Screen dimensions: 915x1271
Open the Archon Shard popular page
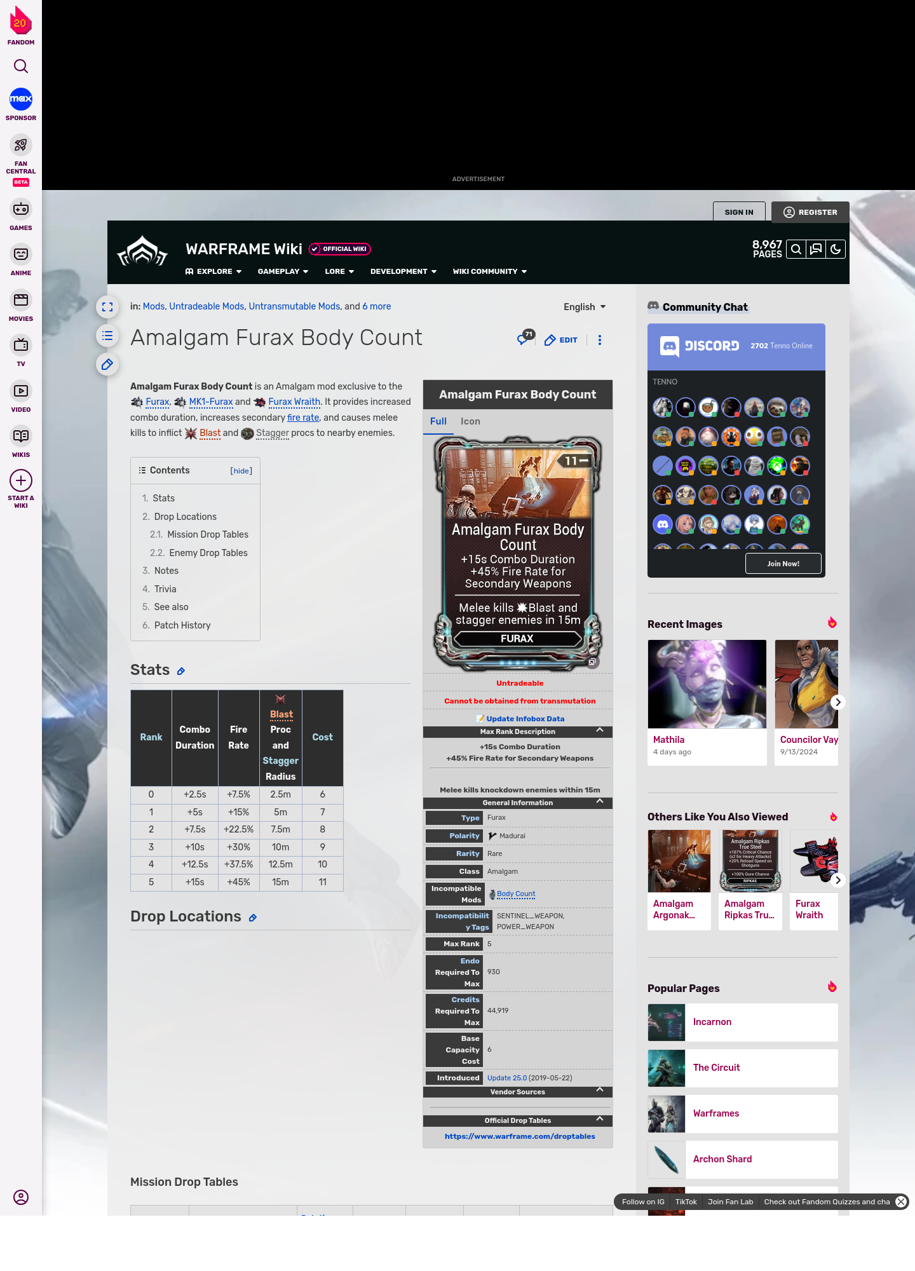(743, 1159)
